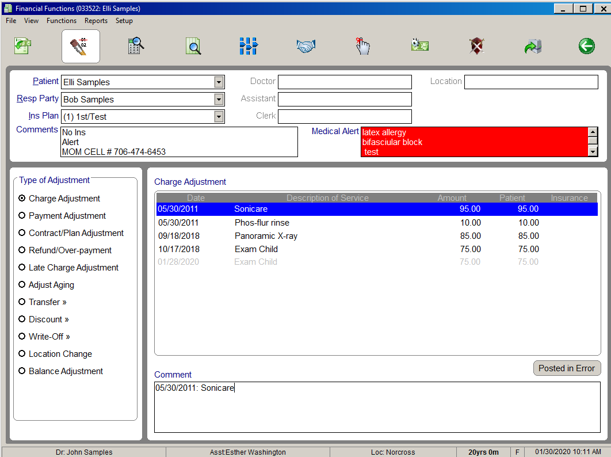The width and height of the screenshot is (611, 457).
Task: Select the Sonicare 95.00 charge row
Action: 377,209
